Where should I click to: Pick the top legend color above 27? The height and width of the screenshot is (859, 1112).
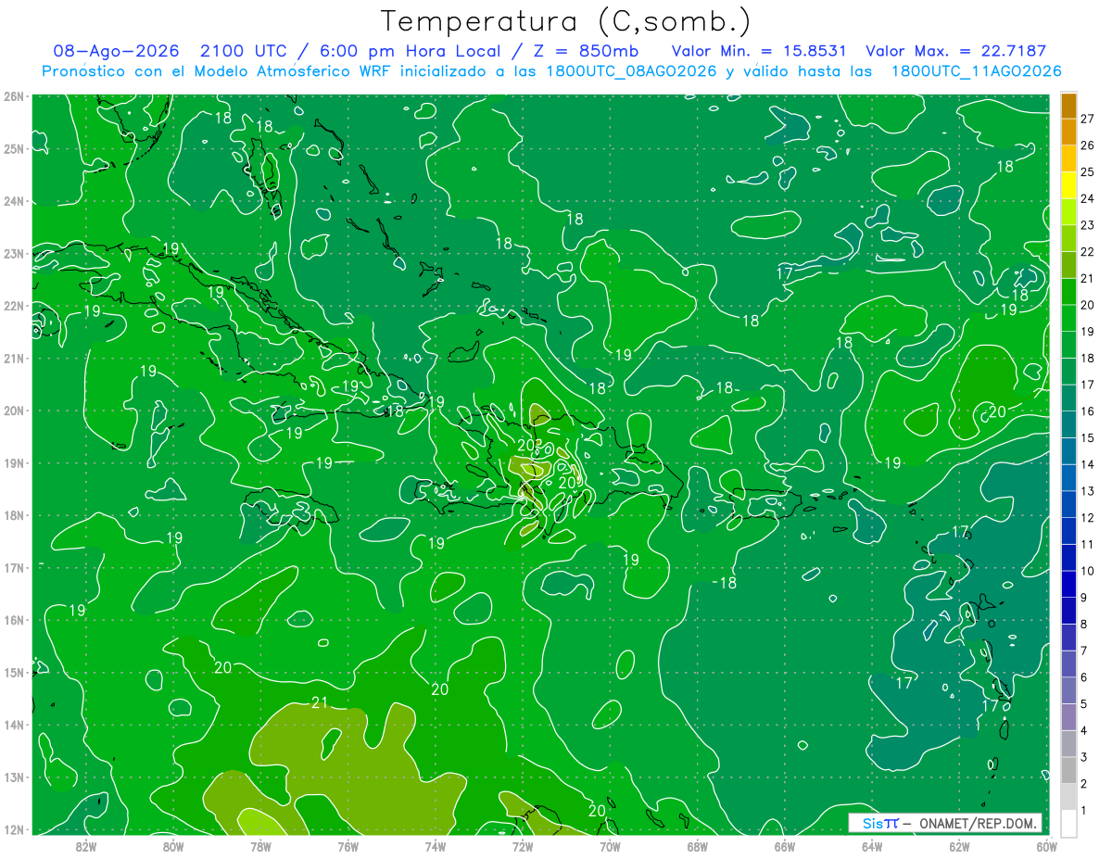click(x=1068, y=107)
